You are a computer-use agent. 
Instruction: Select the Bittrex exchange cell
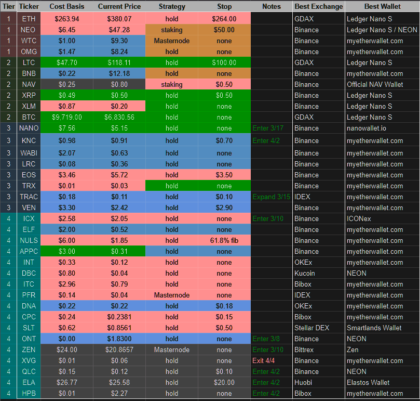319,350
